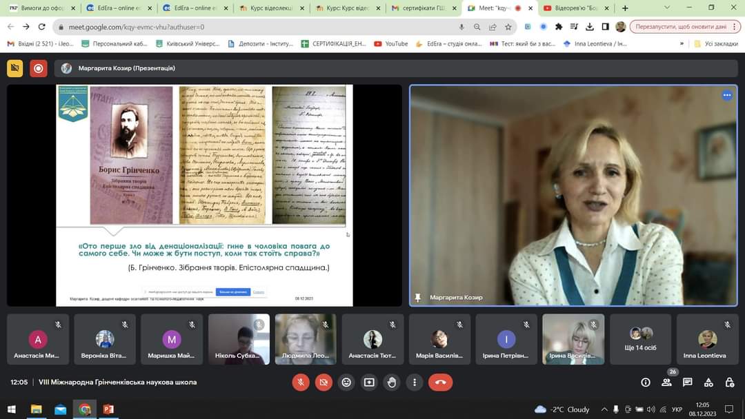Click the Present now screen share icon
This screenshot has width=745, height=419.
[x=369, y=382]
